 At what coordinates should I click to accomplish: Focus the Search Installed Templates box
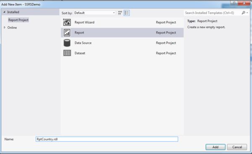click(x=213, y=13)
